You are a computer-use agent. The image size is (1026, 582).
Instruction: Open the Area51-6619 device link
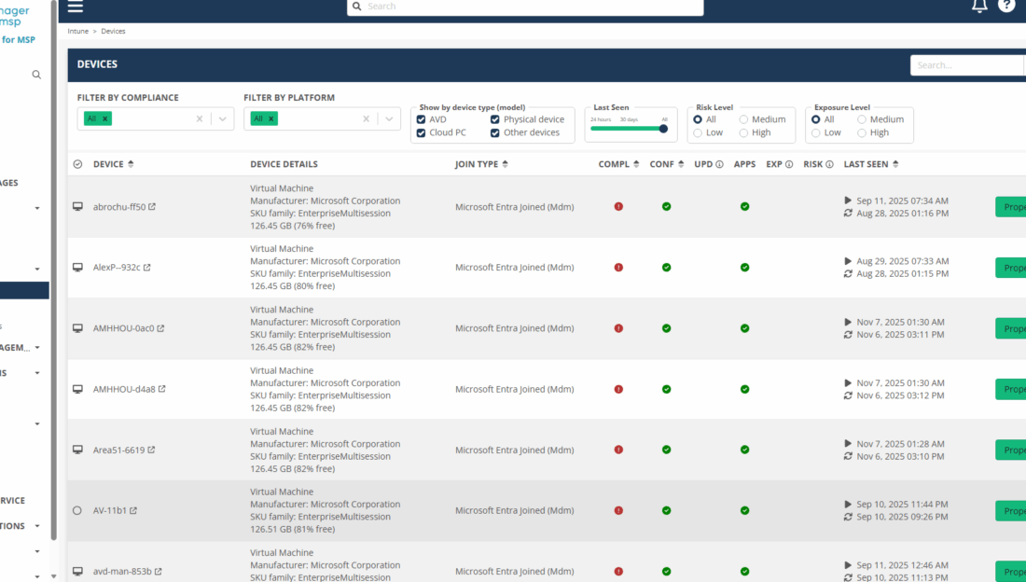click(x=118, y=450)
